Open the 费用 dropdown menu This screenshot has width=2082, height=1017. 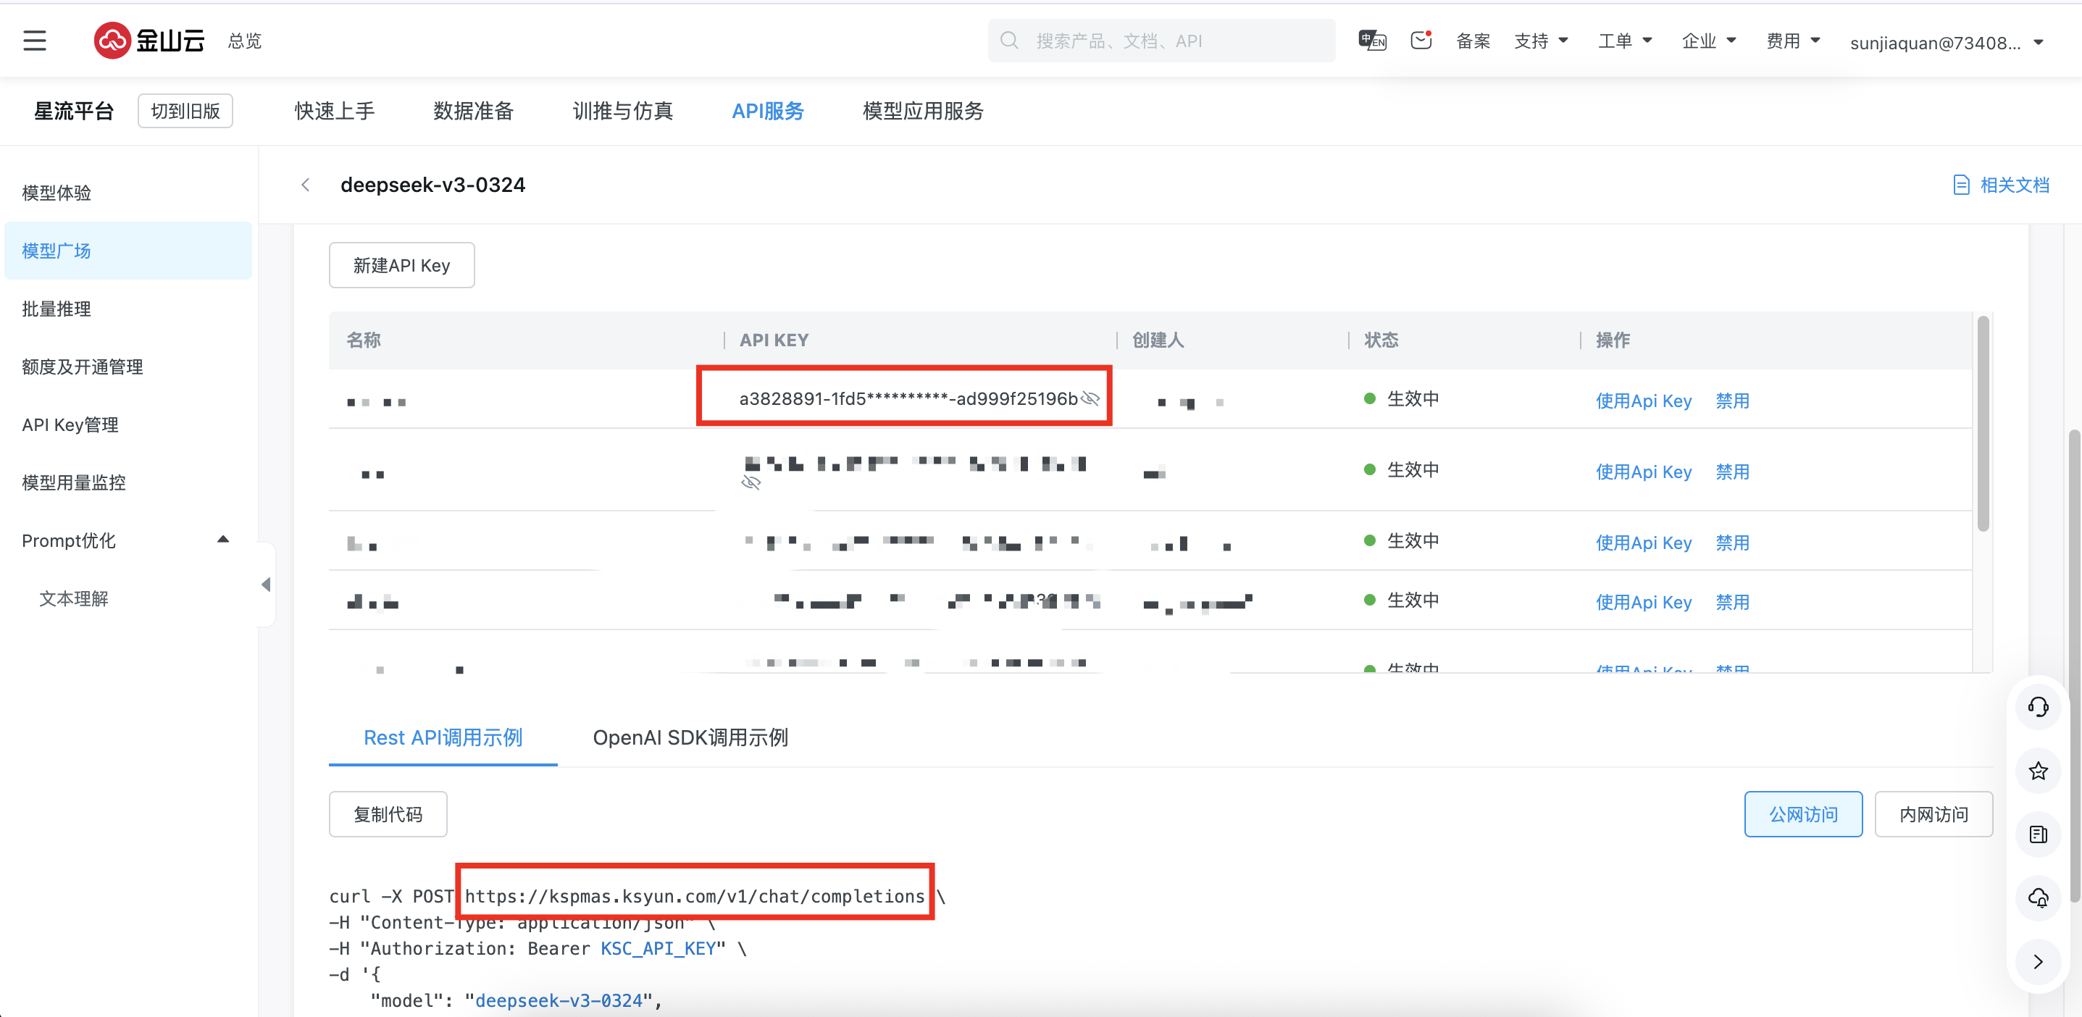point(1792,41)
